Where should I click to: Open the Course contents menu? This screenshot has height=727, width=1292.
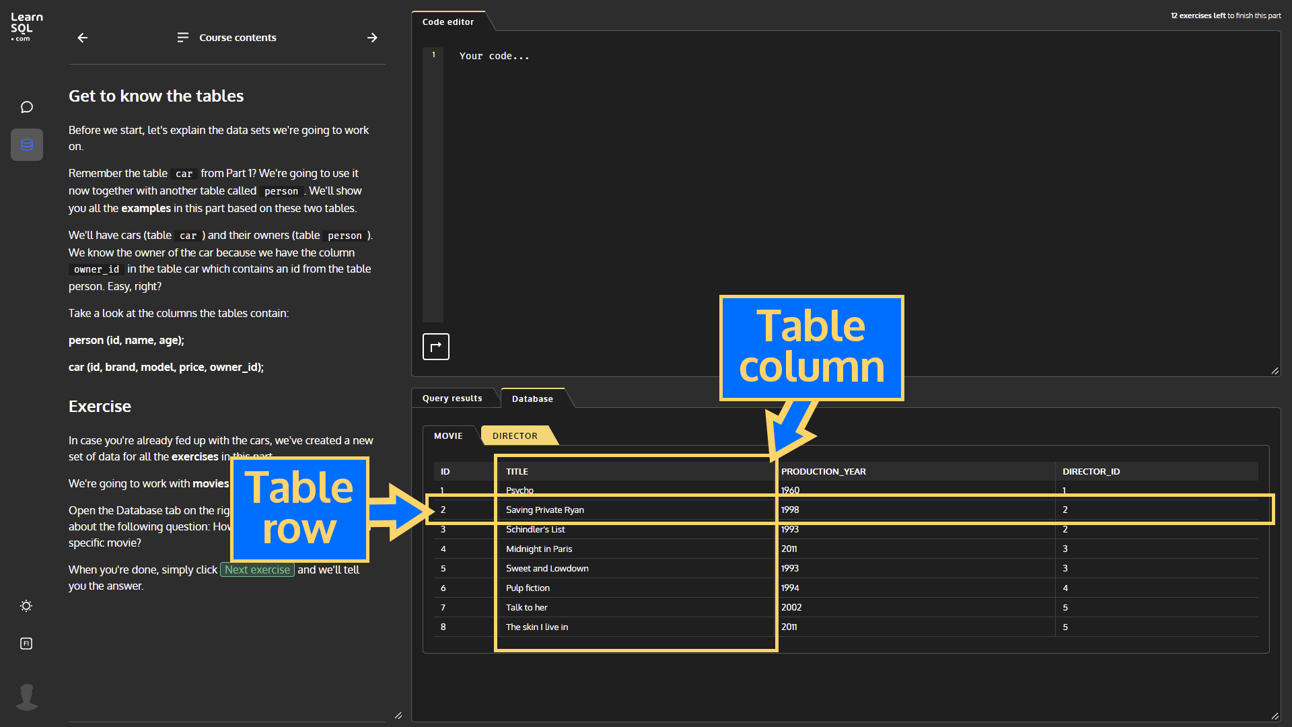pyautogui.click(x=226, y=38)
